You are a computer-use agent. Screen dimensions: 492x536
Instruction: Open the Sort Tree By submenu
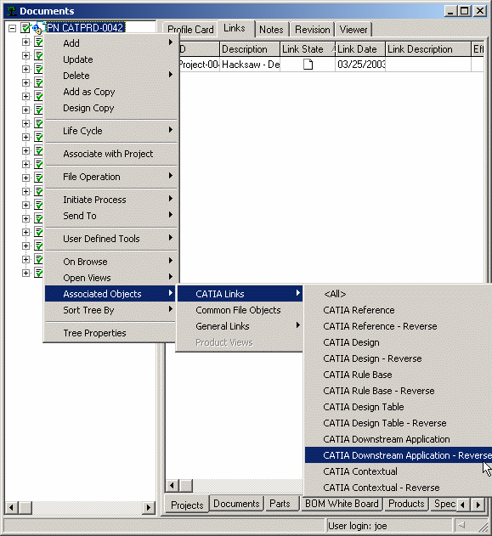[x=110, y=310]
